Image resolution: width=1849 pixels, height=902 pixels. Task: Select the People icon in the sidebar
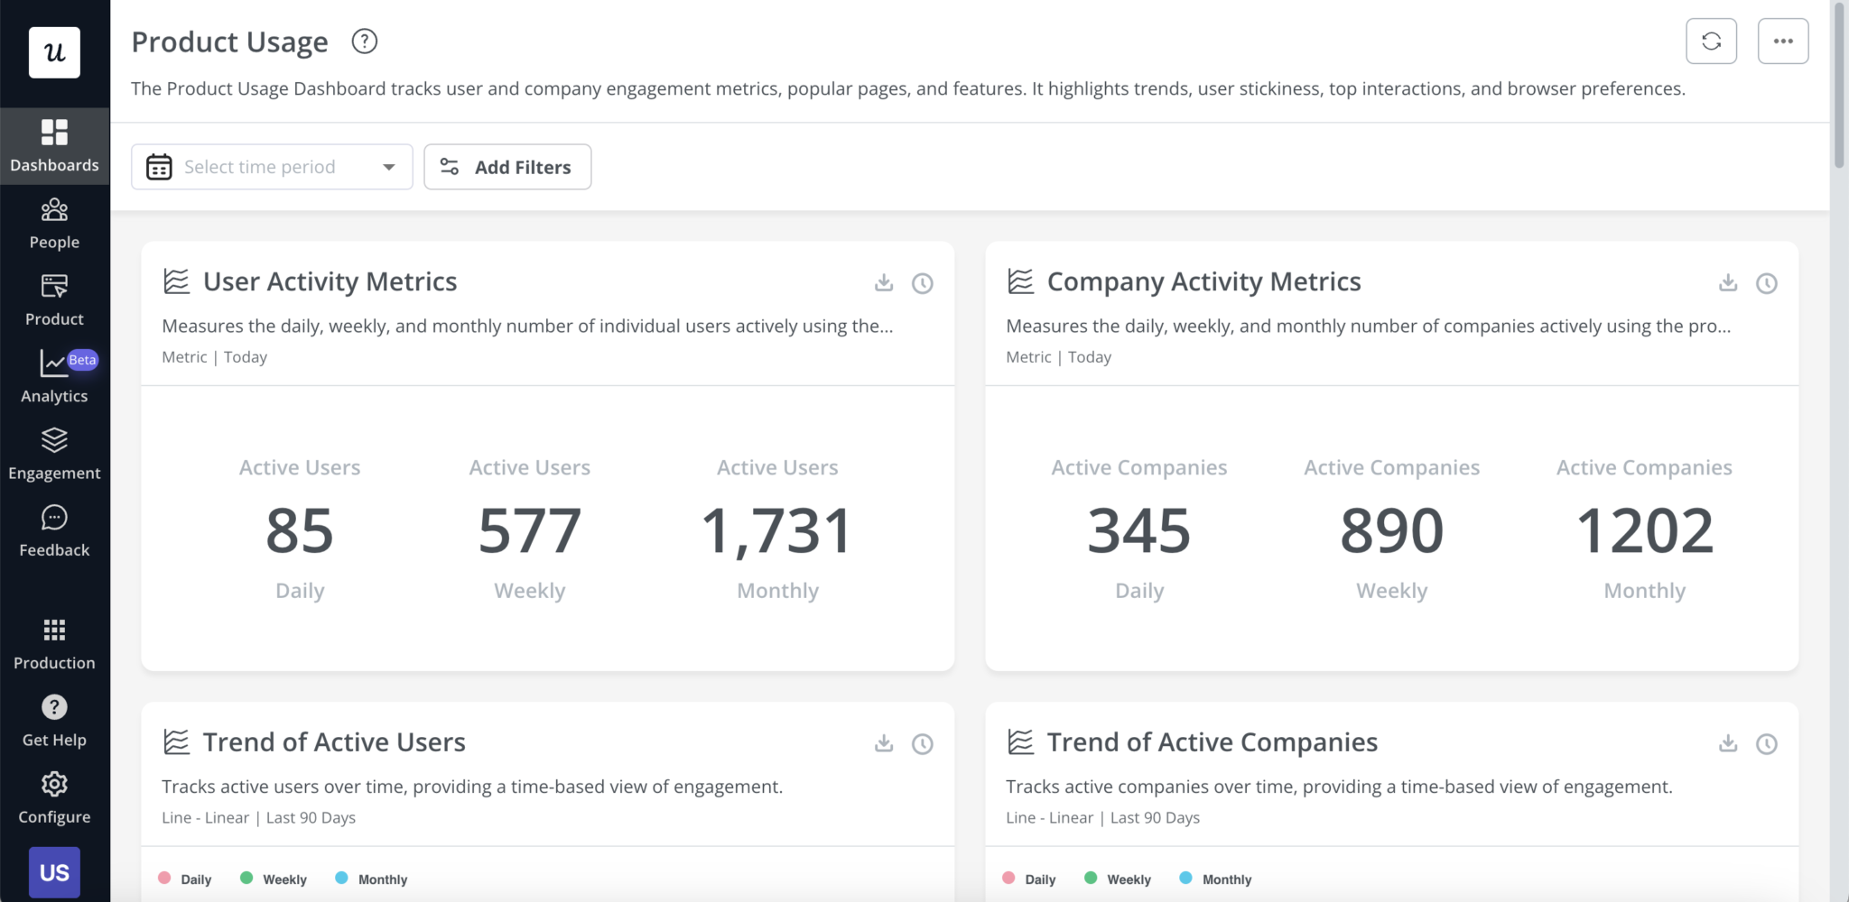click(x=54, y=221)
